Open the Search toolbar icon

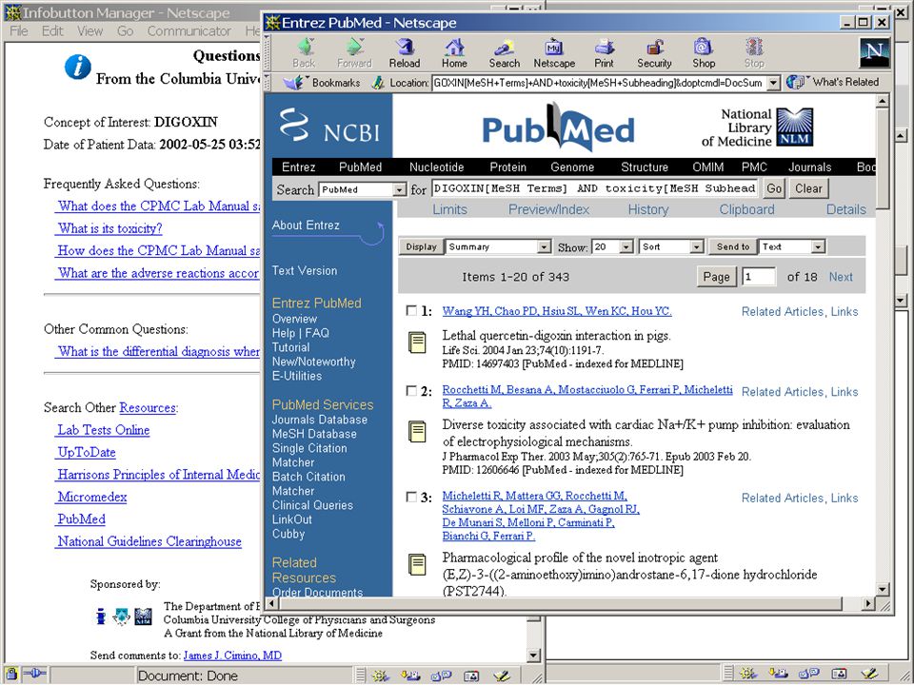505,52
